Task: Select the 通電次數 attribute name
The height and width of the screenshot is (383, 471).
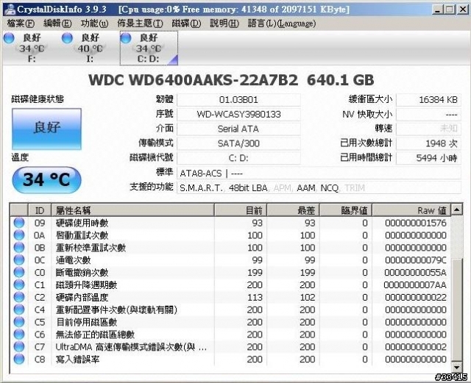Action: point(74,260)
